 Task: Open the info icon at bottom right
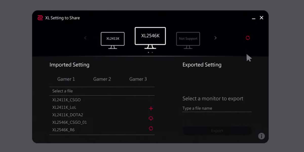(x=261, y=136)
